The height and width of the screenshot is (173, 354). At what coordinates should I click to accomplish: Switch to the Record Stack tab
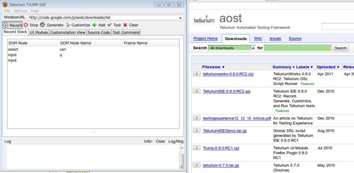15,32
